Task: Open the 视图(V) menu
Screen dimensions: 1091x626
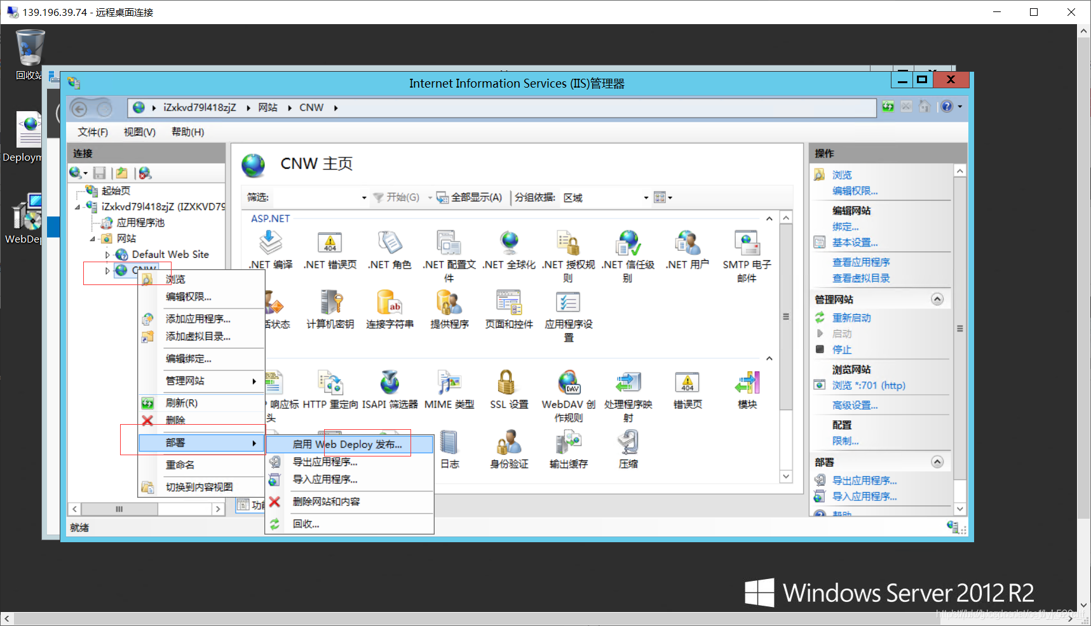Action: point(140,132)
